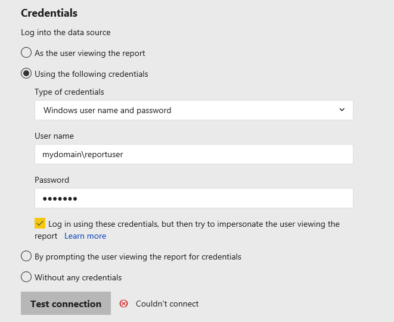Click the "Without any credentials" label text

tap(78, 277)
